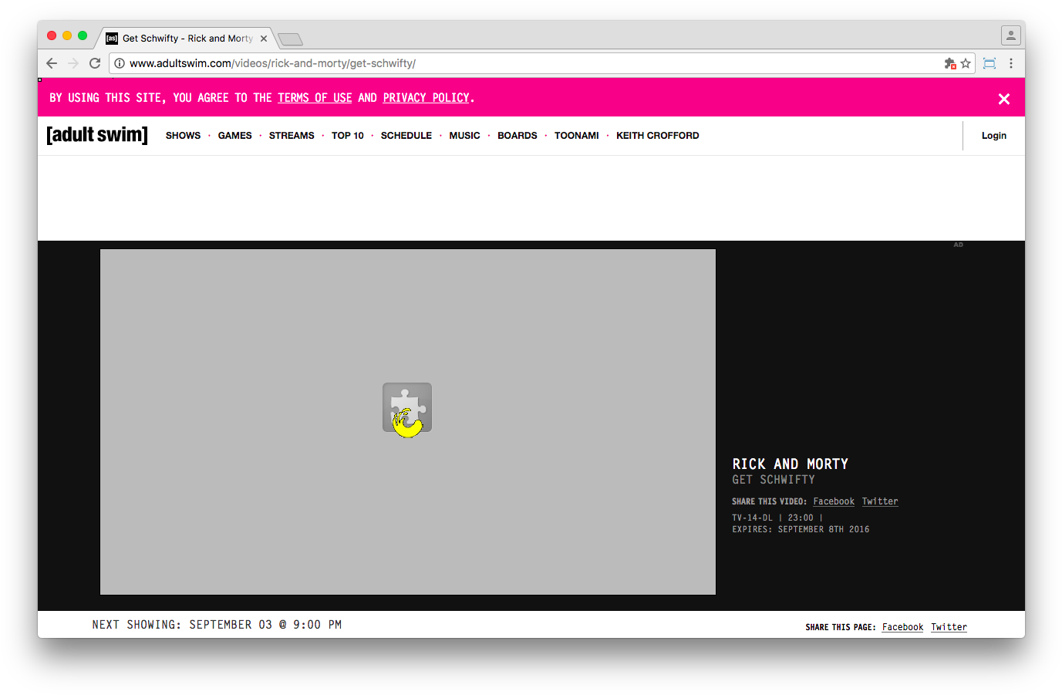Open the Terms of Use link

[315, 98]
